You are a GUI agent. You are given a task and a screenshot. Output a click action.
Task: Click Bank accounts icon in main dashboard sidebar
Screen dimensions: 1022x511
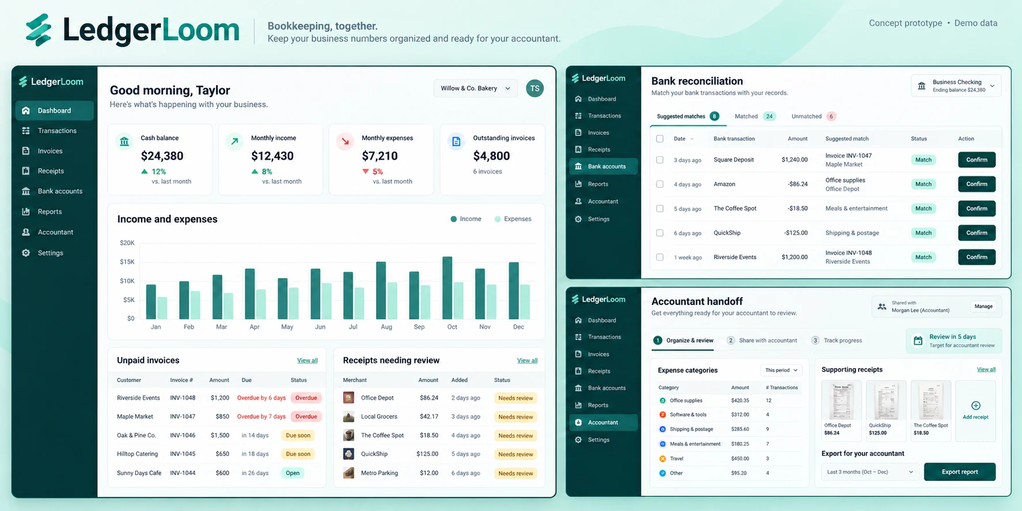tap(26, 191)
